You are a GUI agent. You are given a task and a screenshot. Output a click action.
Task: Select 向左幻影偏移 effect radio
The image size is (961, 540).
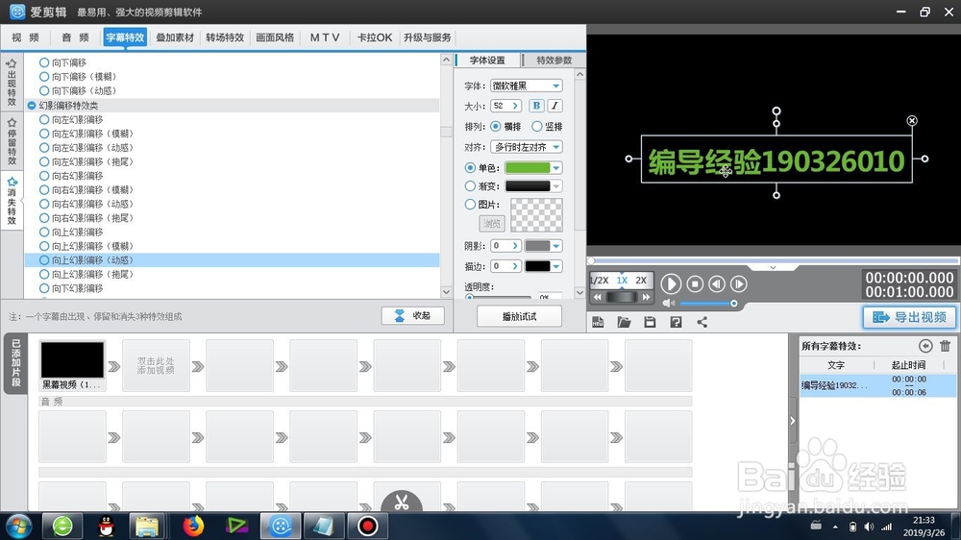pyautogui.click(x=44, y=119)
